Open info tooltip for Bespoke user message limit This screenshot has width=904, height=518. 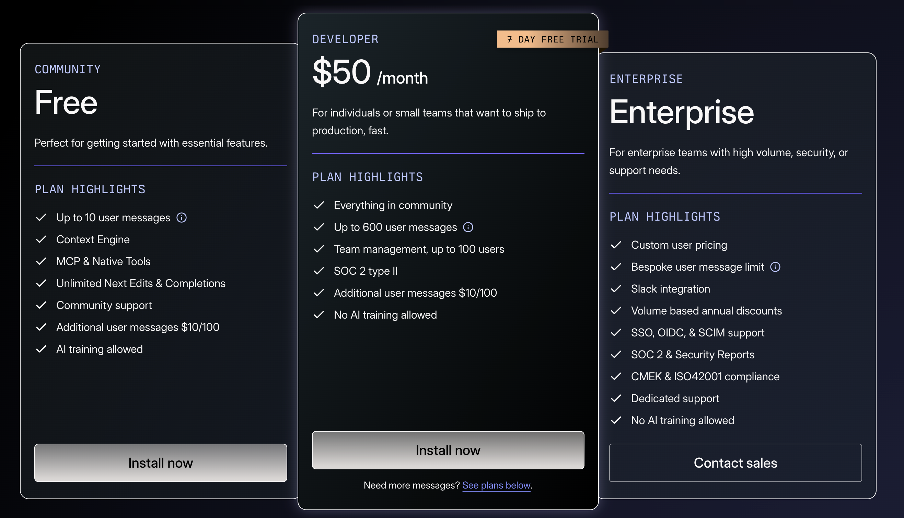point(775,267)
